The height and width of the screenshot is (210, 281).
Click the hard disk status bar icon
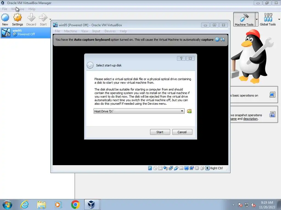150,168
